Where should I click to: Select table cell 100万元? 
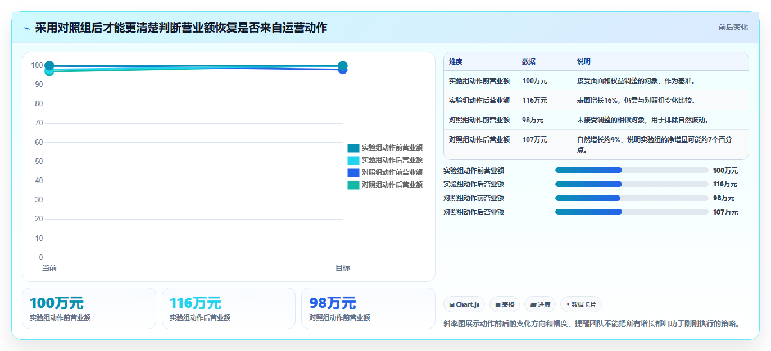pos(534,81)
